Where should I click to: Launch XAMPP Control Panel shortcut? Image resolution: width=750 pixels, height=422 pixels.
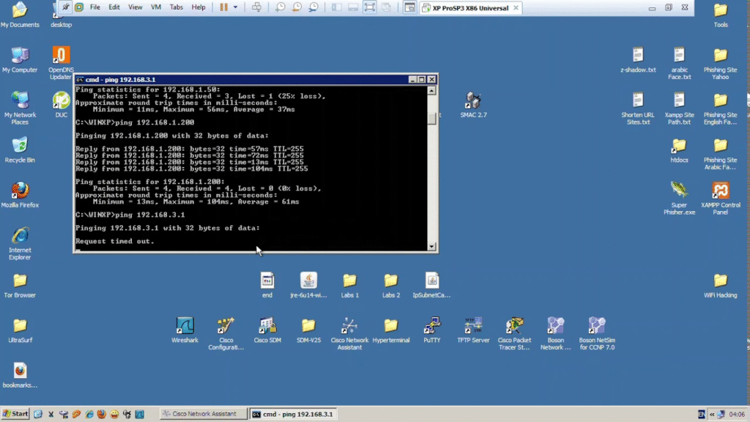point(721,190)
